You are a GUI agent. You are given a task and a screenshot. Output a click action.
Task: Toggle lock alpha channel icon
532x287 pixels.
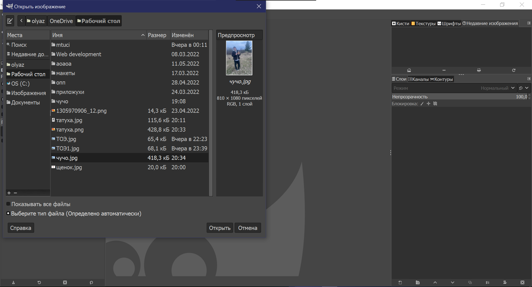pos(435,104)
